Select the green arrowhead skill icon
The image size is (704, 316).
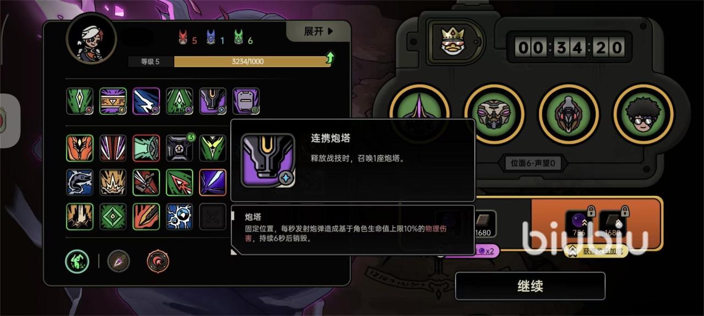179,101
